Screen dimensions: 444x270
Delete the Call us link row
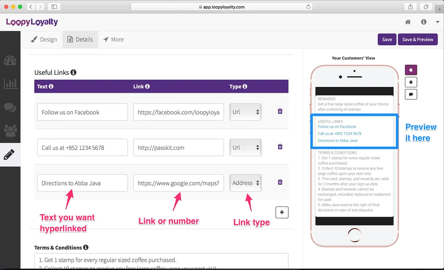(x=280, y=147)
